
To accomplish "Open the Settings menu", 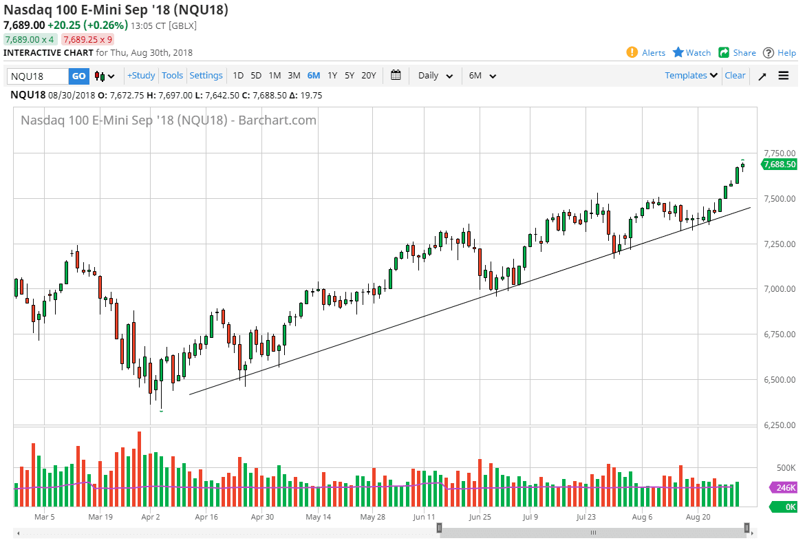I will [206, 76].
